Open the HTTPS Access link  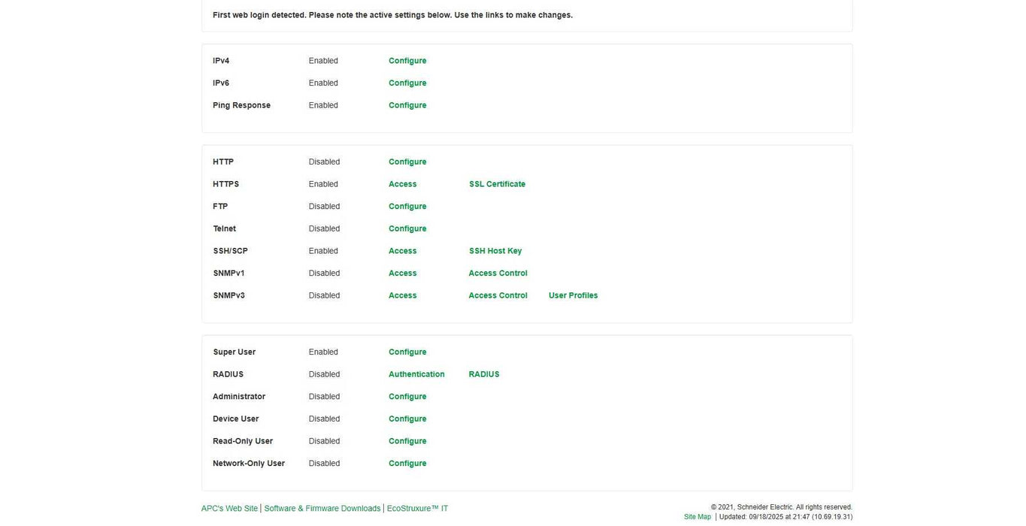(402, 184)
